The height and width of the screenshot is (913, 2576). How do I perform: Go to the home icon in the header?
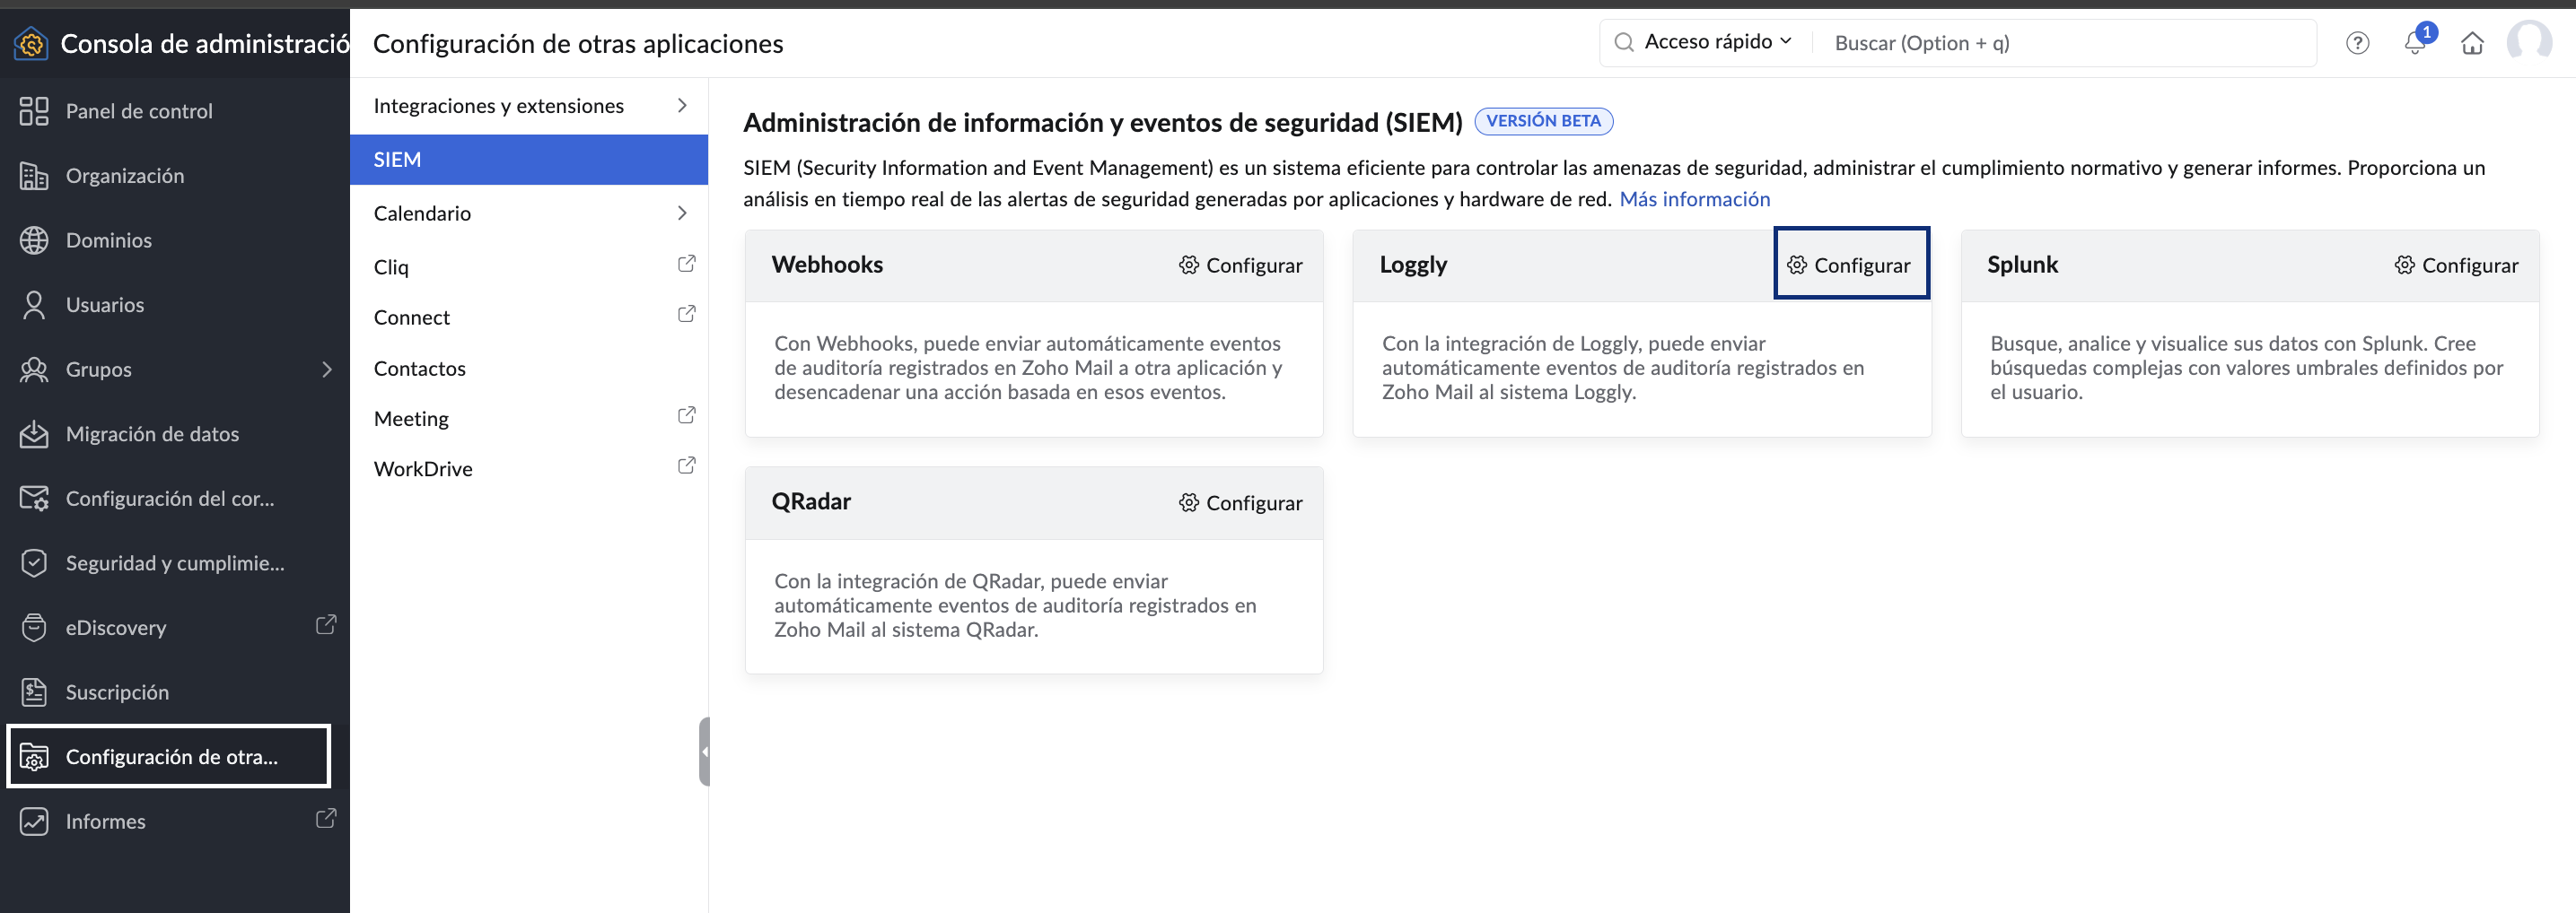[2472, 43]
